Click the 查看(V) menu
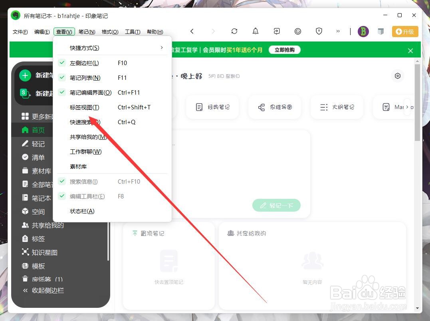 (64, 32)
